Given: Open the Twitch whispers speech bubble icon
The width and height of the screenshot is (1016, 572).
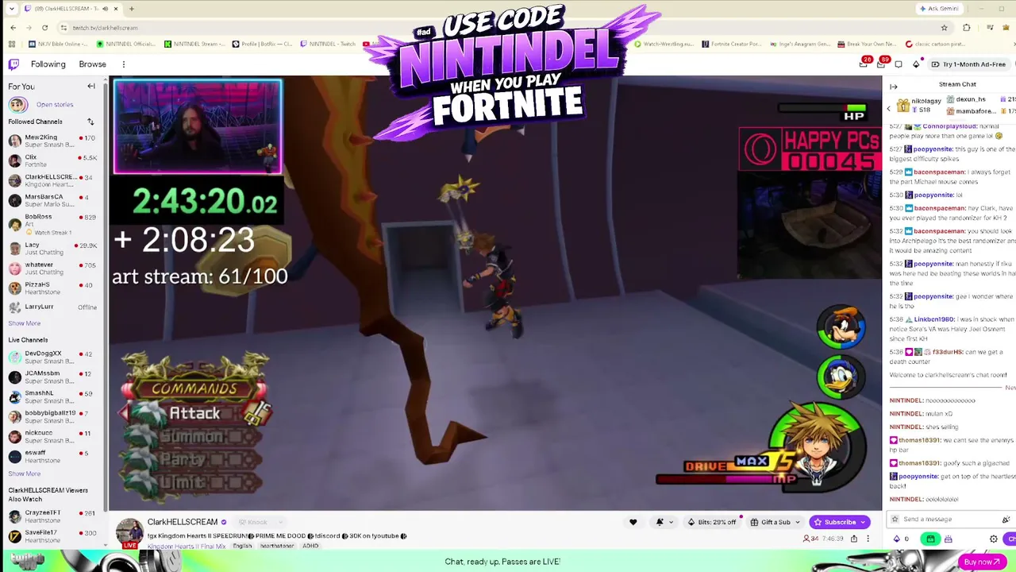Looking at the screenshot, I should coord(899,64).
